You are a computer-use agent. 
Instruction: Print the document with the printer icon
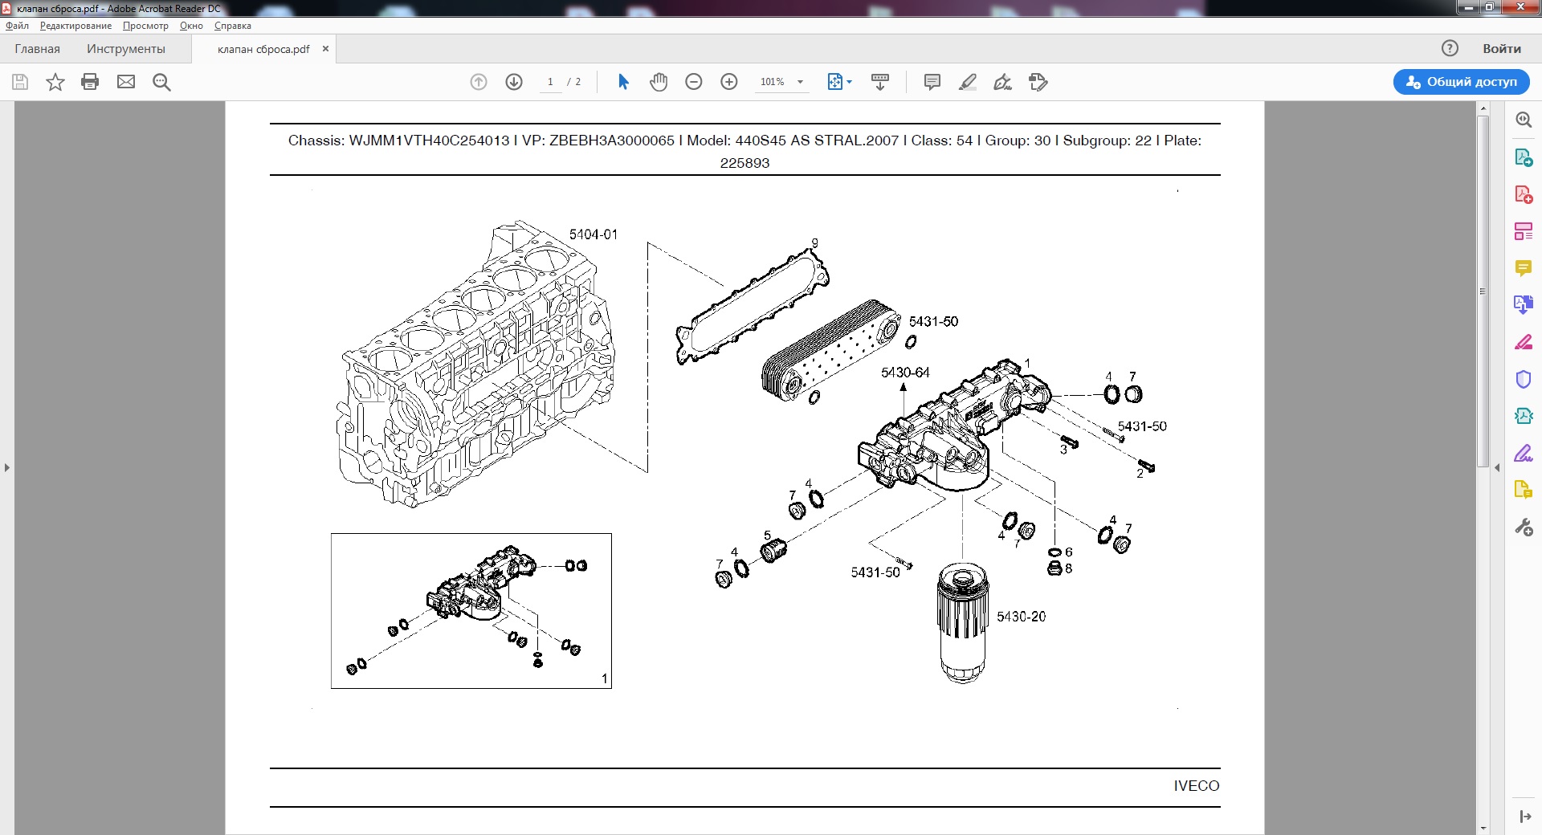click(90, 82)
